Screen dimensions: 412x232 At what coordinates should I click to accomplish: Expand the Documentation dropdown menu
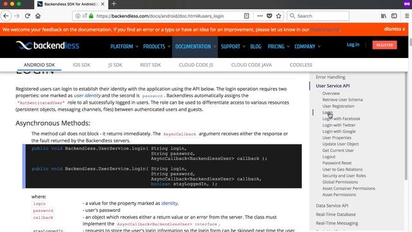(196, 46)
